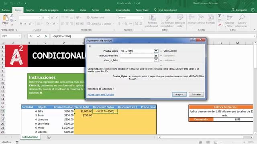Toggle Ajustar texto wrap option
257x144 pixels.
coord(95,18)
